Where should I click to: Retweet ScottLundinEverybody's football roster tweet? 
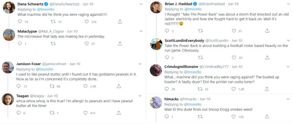[x=200, y=58]
